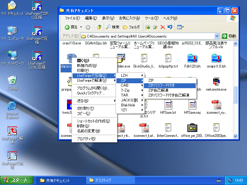The height and width of the screenshot is (185, 247).
Task: Select the LhaForgeで処理 desktop icon
Action: tap(12, 160)
